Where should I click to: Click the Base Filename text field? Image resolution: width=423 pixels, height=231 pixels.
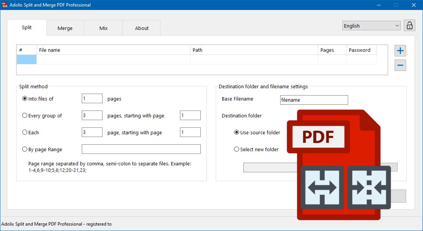(x=314, y=100)
